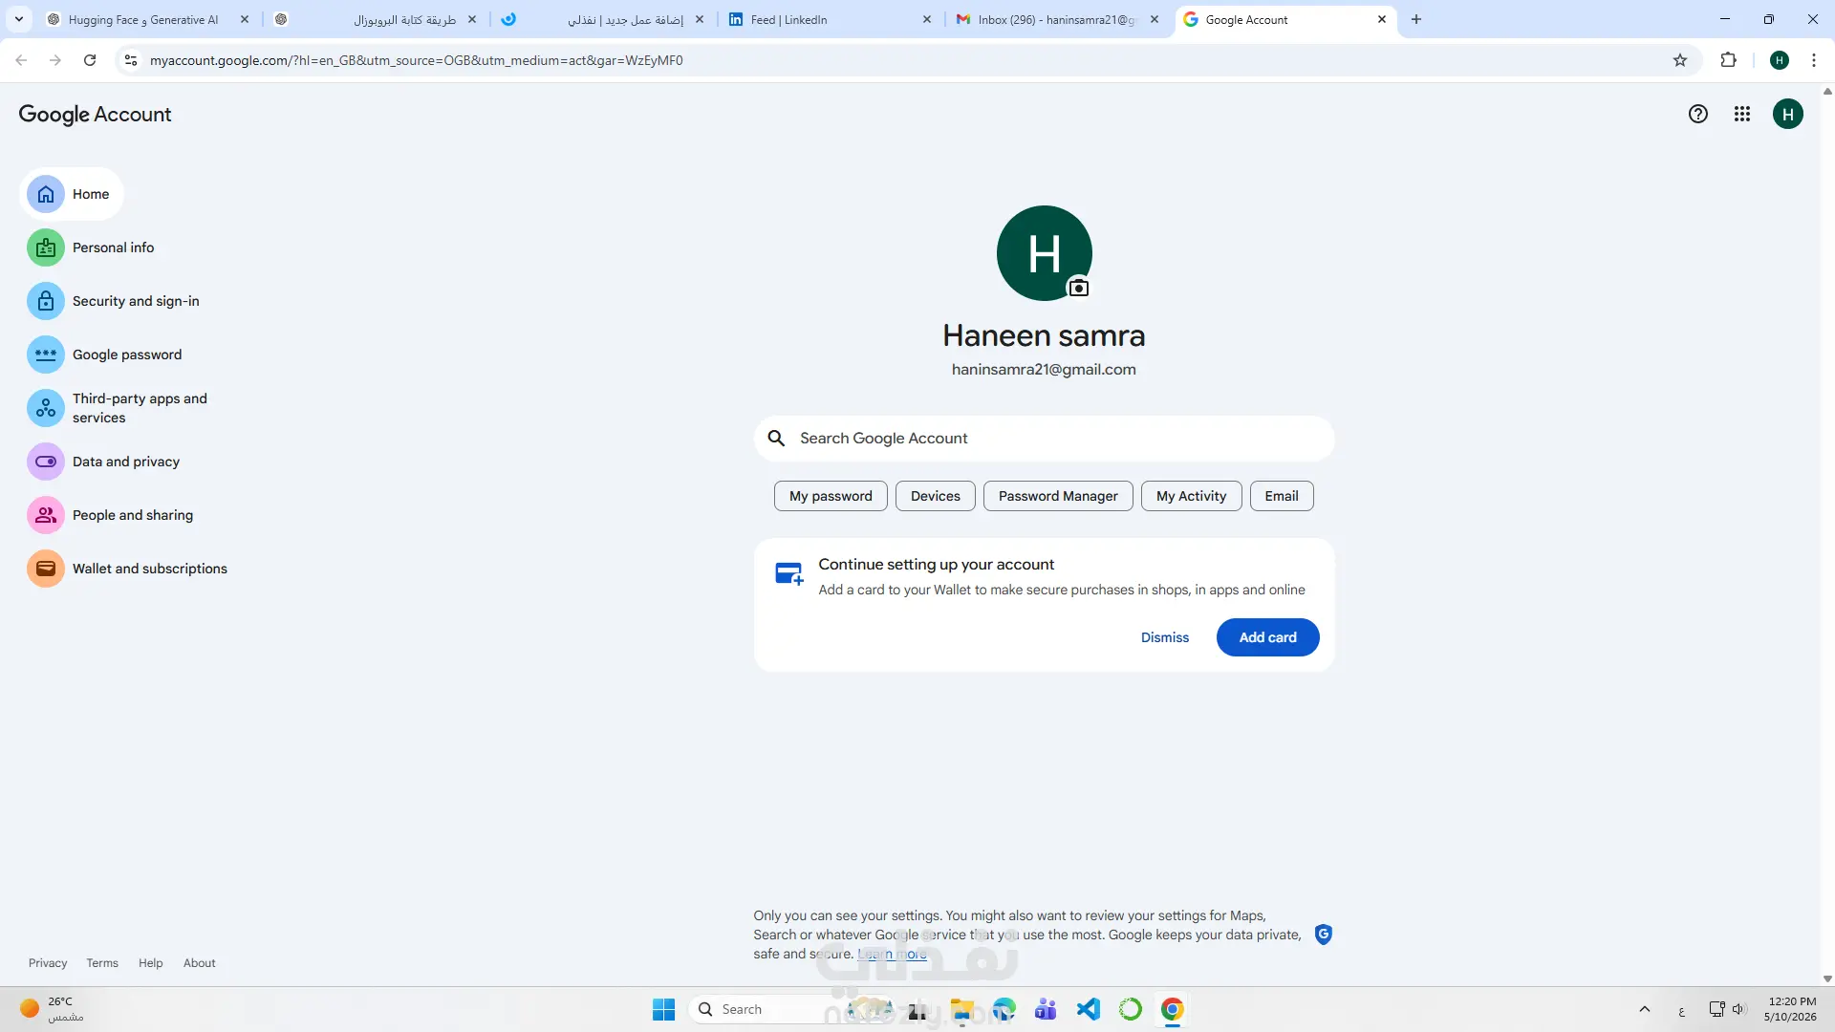This screenshot has height=1032, width=1835.
Task: Open the Home section in the sidebar
Action: tap(72, 194)
